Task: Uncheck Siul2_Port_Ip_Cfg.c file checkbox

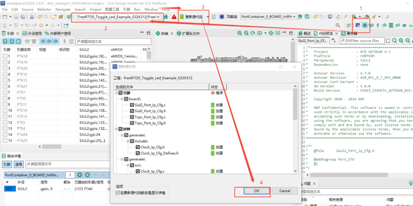Action: point(132,105)
